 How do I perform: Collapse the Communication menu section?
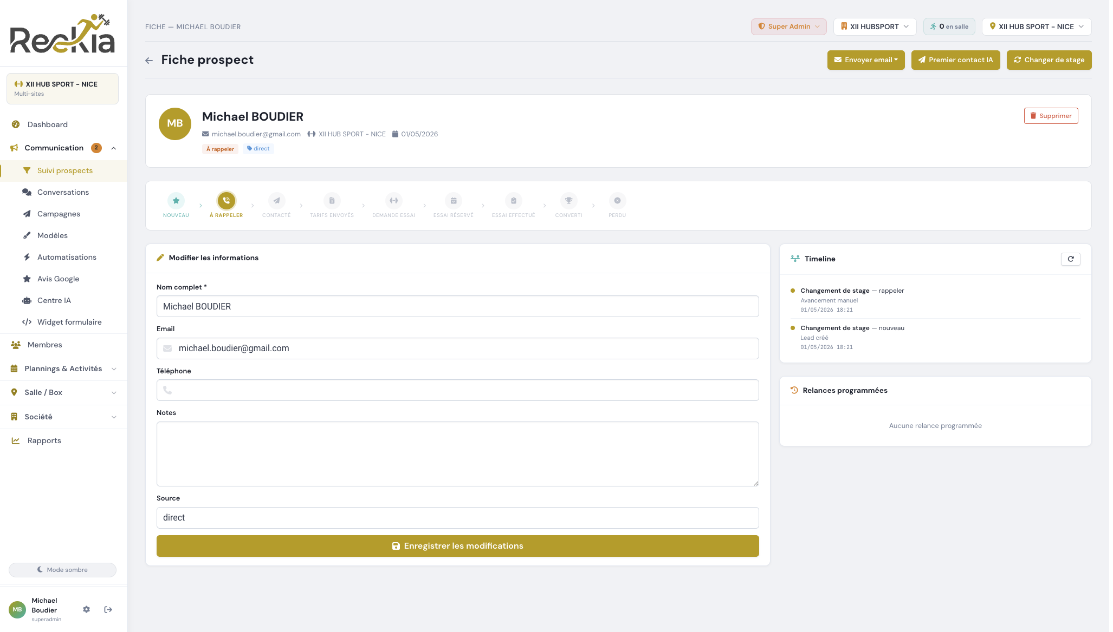114,148
